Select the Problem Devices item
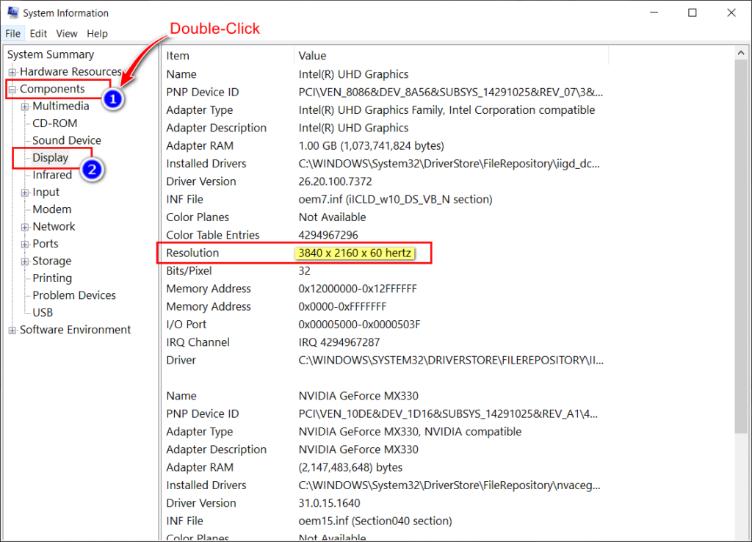This screenshot has width=752, height=542. coord(73,295)
